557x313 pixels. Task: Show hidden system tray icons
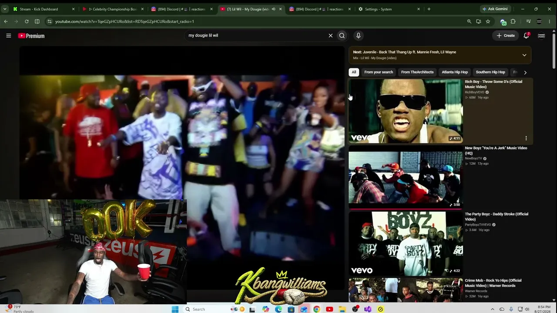(493, 309)
